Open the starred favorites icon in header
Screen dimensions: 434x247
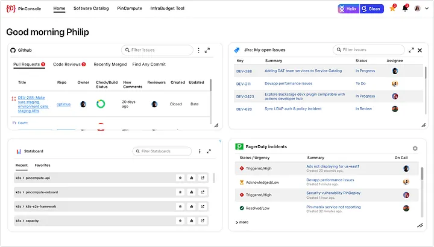pyautogui.click(x=392, y=8)
